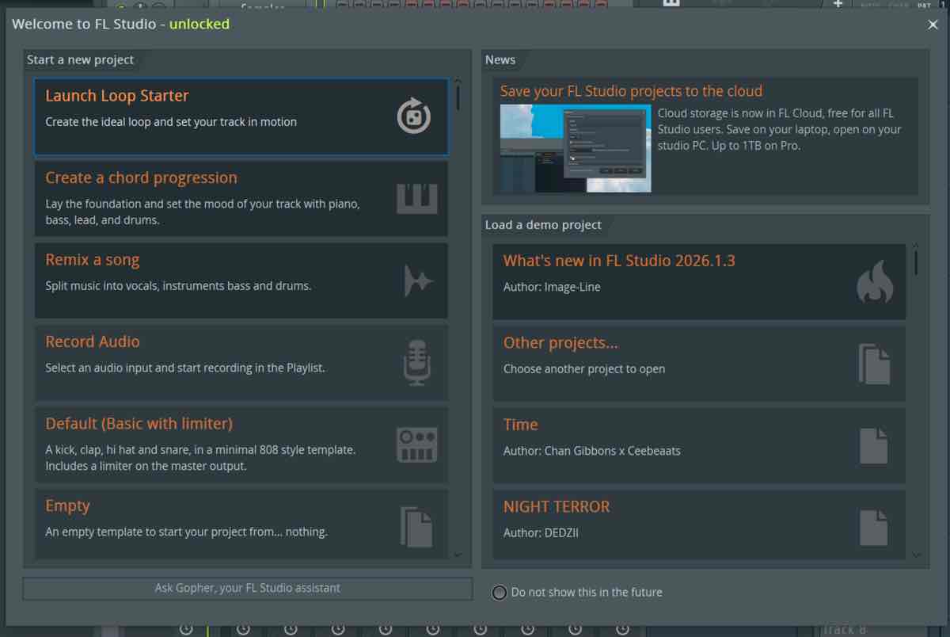The height and width of the screenshot is (637, 950).
Task: Open What's new in FL Studio 2026.1.3 demo
Action: pyautogui.click(x=699, y=282)
